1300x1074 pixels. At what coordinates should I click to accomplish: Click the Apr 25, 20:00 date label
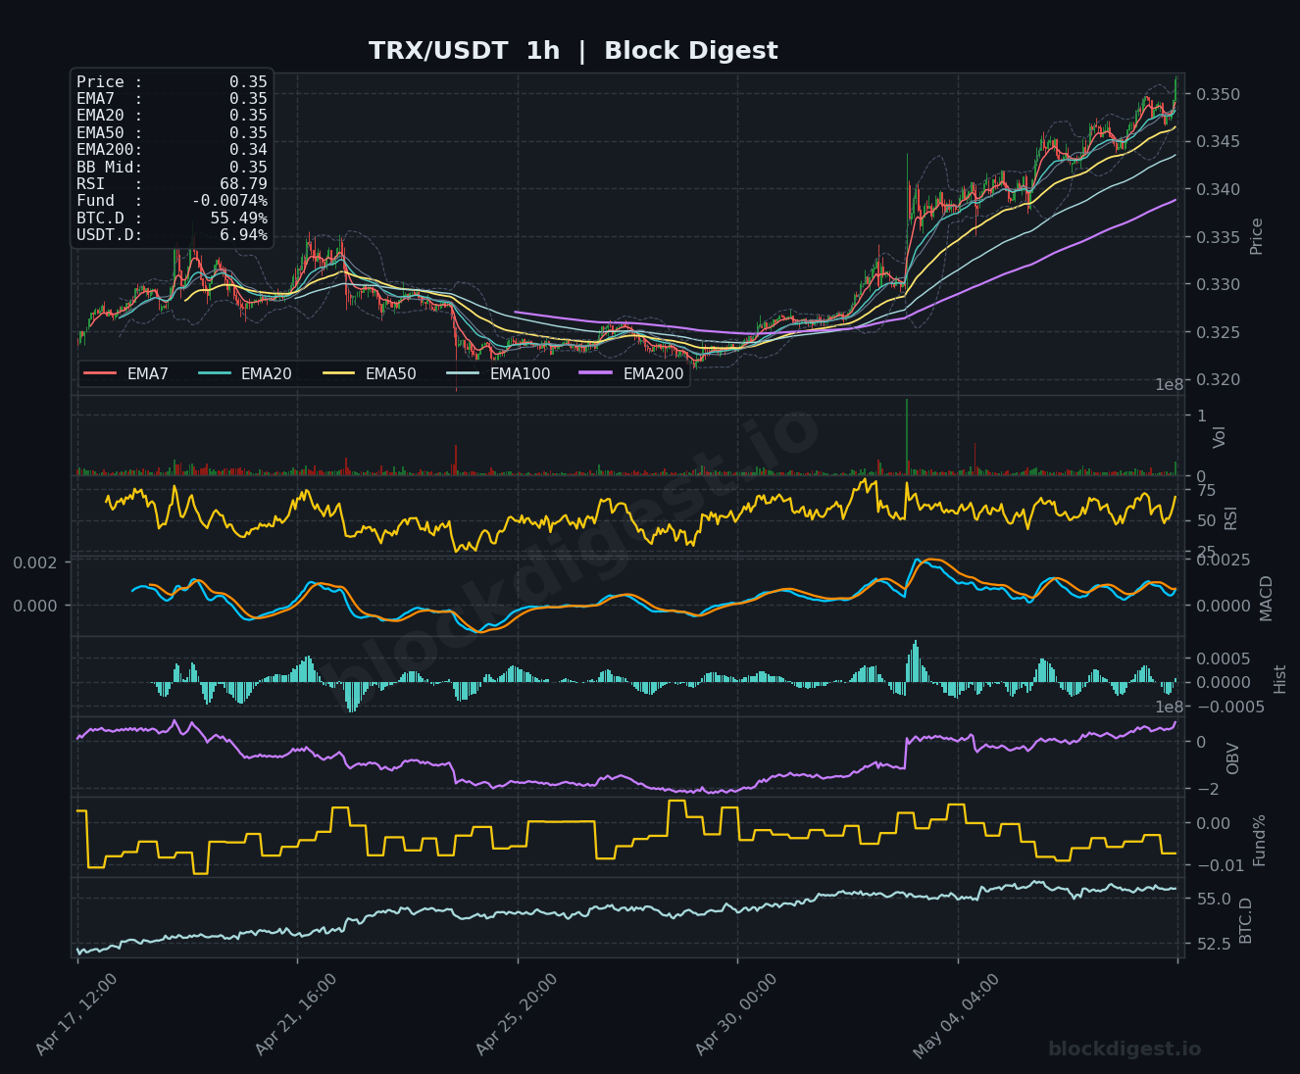[517, 1014]
